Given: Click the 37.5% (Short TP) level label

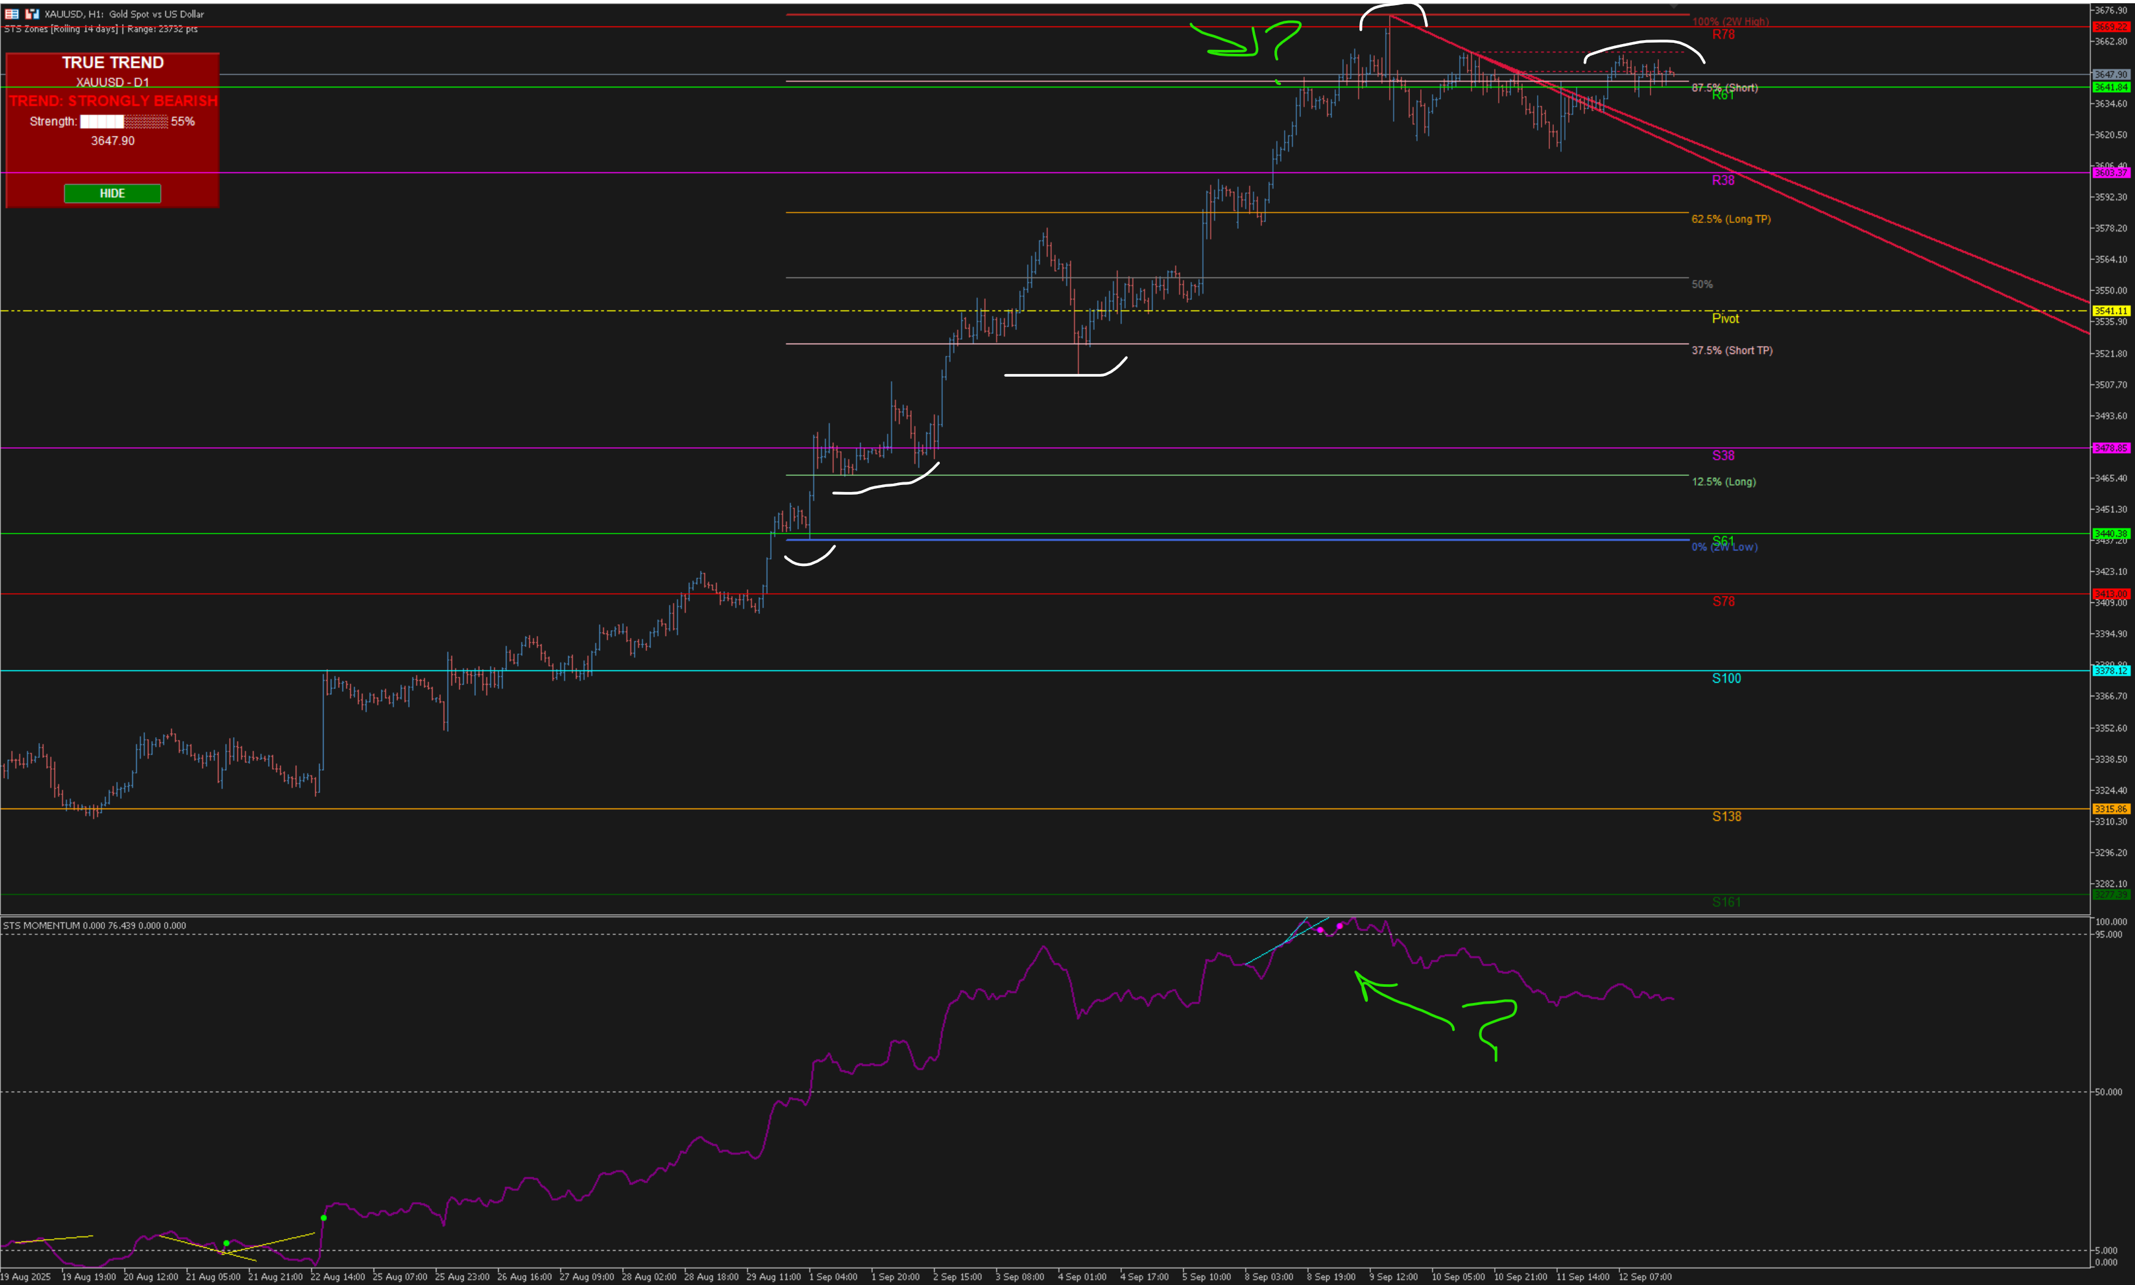Looking at the screenshot, I should point(1732,351).
